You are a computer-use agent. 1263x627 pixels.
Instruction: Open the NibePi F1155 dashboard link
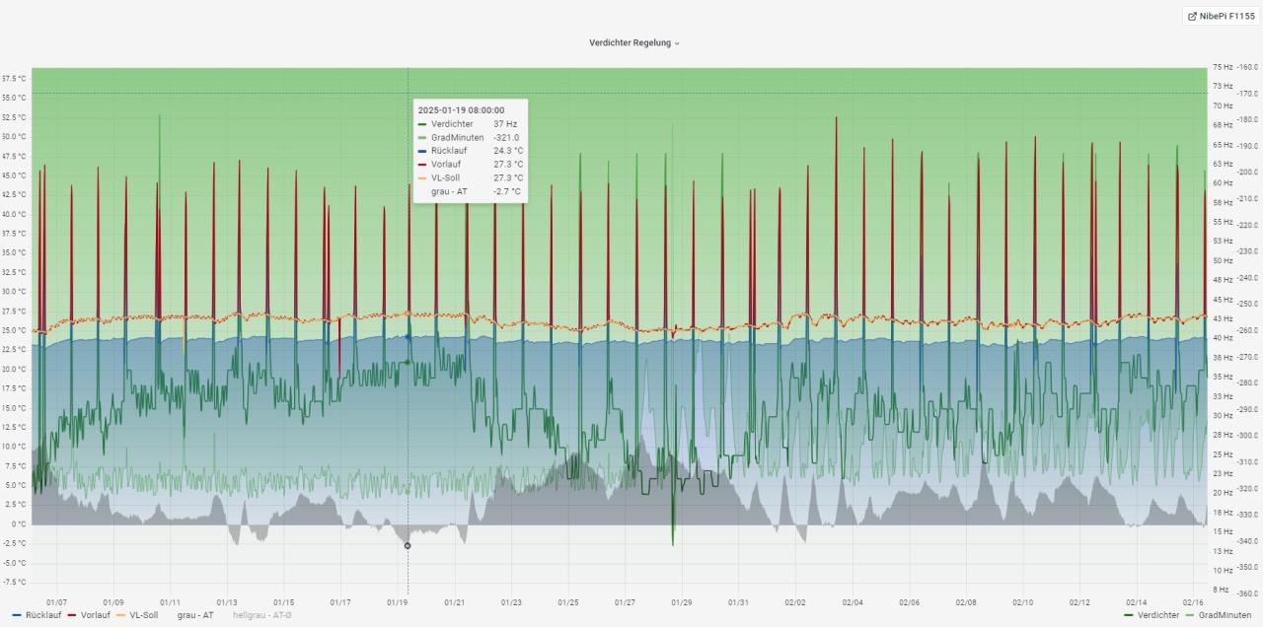[x=1227, y=16]
